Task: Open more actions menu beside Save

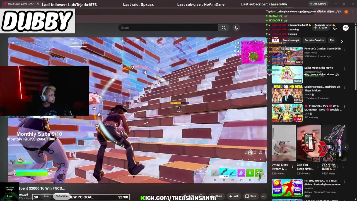Action: 264,196
